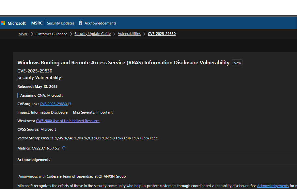Open the info icon next to CVSS metrics
The image size is (297, 190).
pyautogui.click(x=64, y=148)
